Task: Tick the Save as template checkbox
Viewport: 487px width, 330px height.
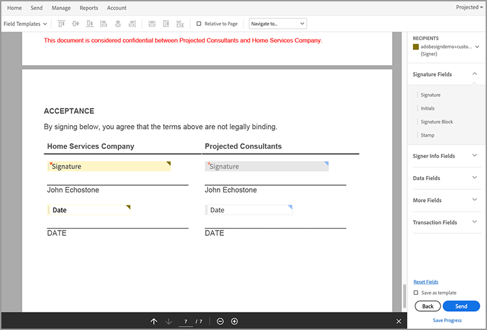Action: 416,293
